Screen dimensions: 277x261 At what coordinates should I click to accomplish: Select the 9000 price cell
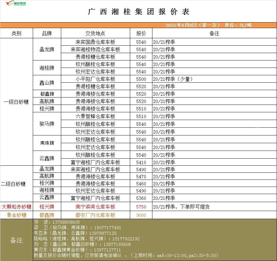(141, 215)
